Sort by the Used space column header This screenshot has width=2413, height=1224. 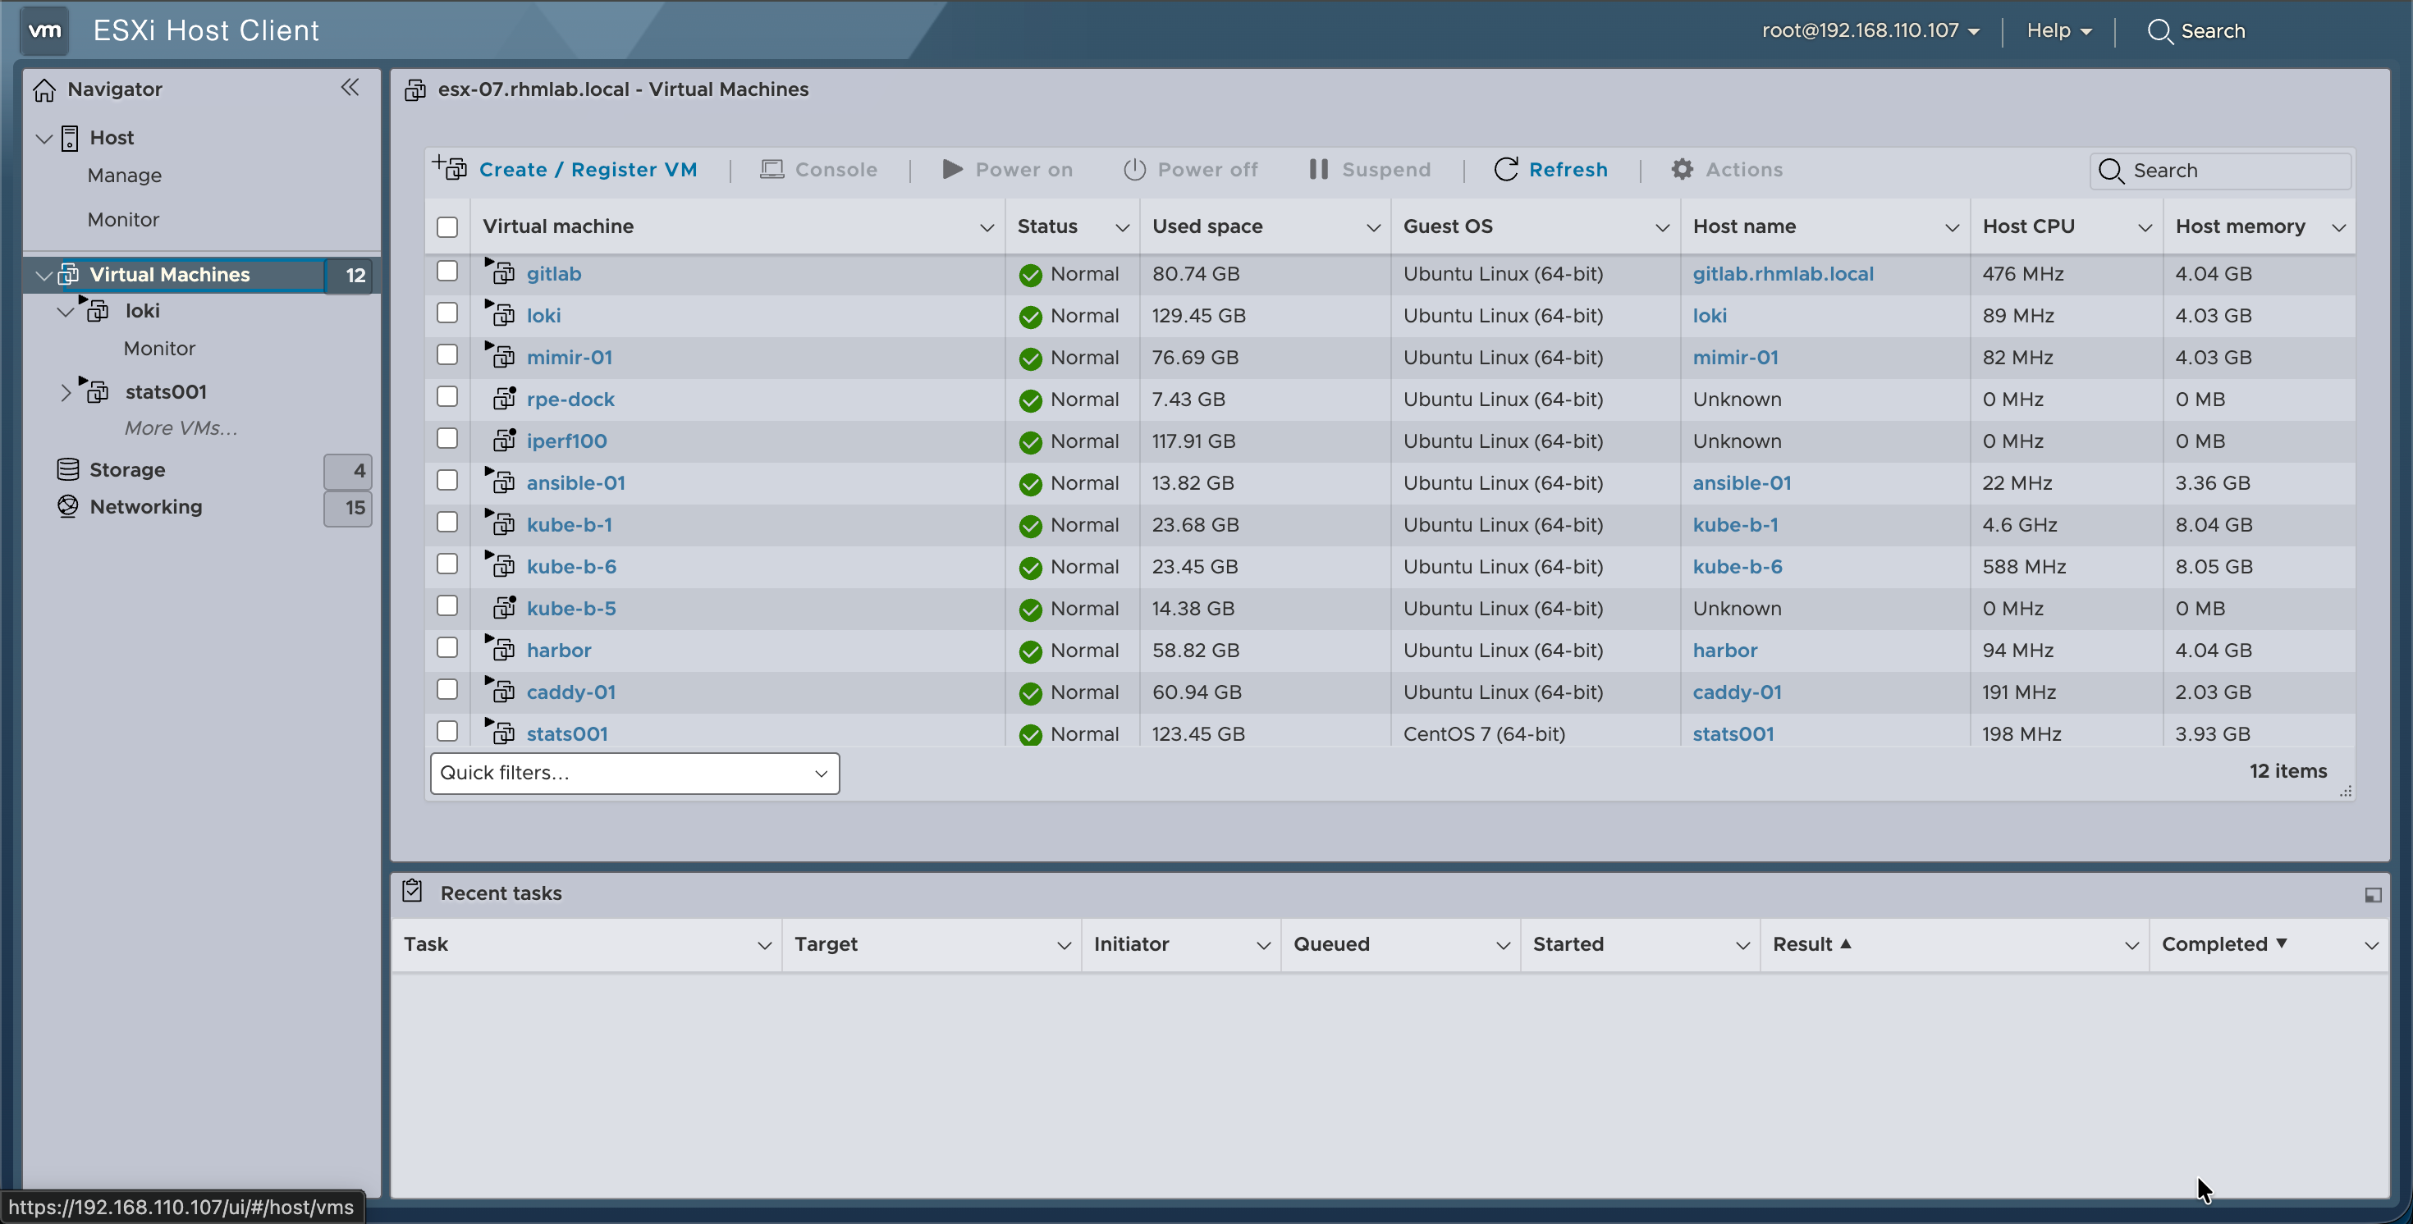(1206, 226)
